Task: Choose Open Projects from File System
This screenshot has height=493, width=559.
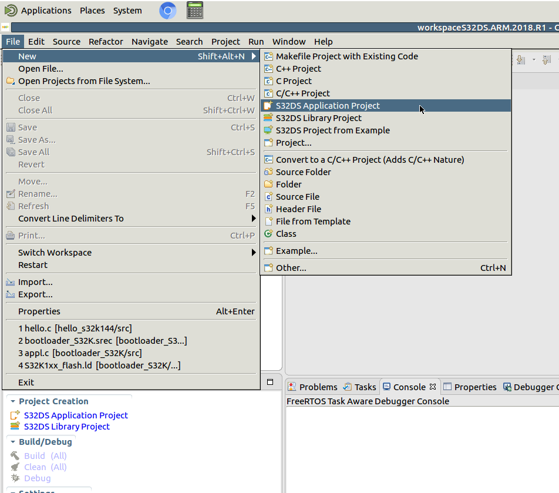Action: coord(131,81)
